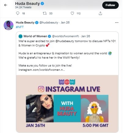Click the retweet icon

45,13
